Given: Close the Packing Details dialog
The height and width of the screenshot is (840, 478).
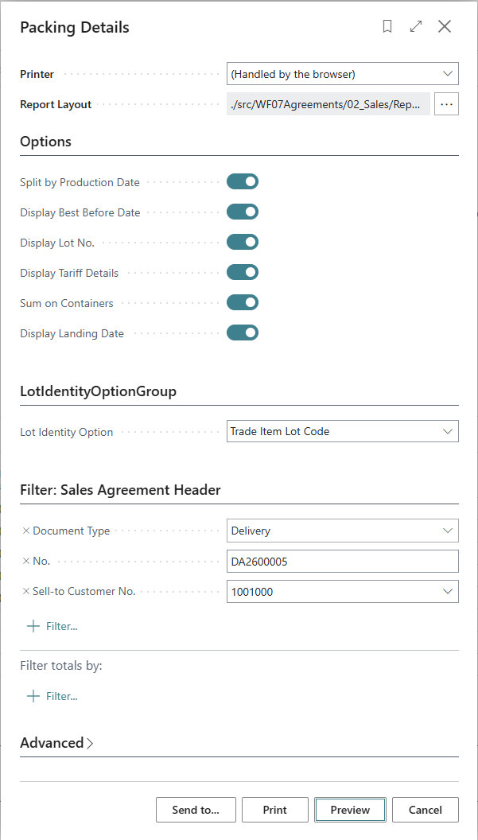Looking at the screenshot, I should [x=445, y=27].
